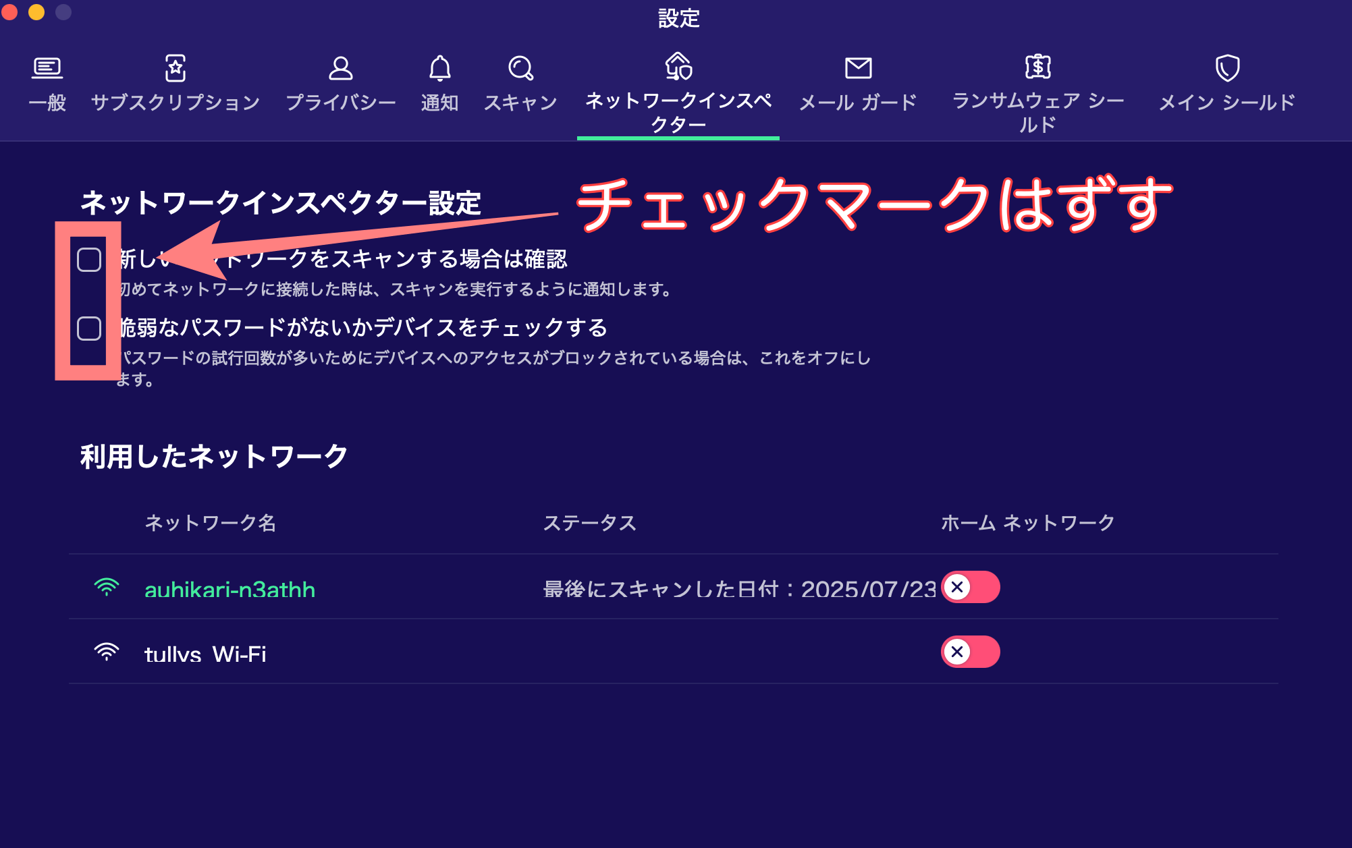
Task: Select the スキャン magnifier icon
Action: [x=520, y=67]
